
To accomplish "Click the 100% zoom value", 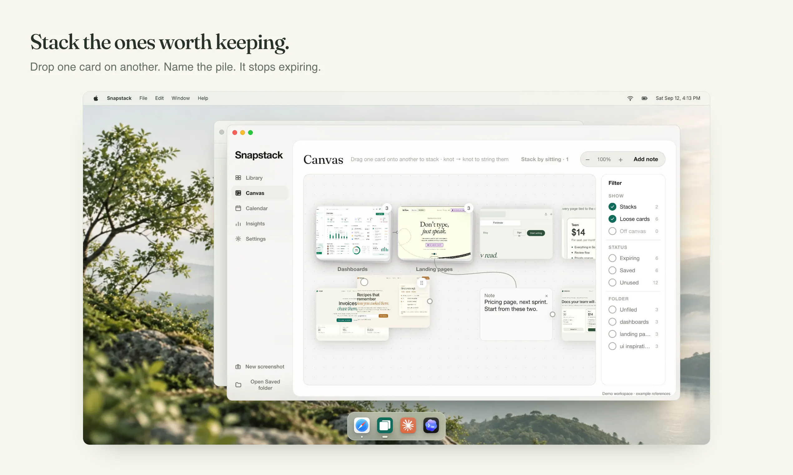I will 604,159.
